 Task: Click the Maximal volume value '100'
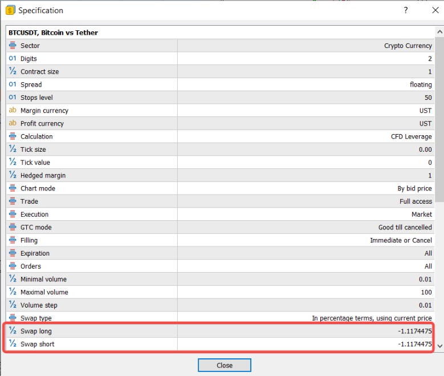click(x=426, y=292)
